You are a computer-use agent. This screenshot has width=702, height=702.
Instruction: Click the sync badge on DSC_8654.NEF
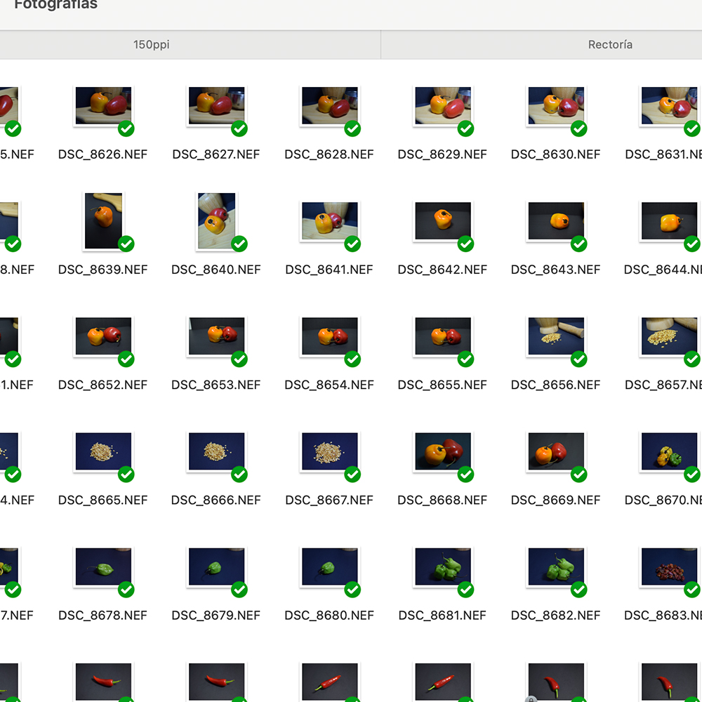[x=353, y=359]
